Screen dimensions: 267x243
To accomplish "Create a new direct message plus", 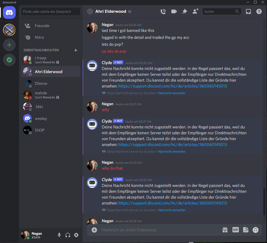I will tap(76, 50).
